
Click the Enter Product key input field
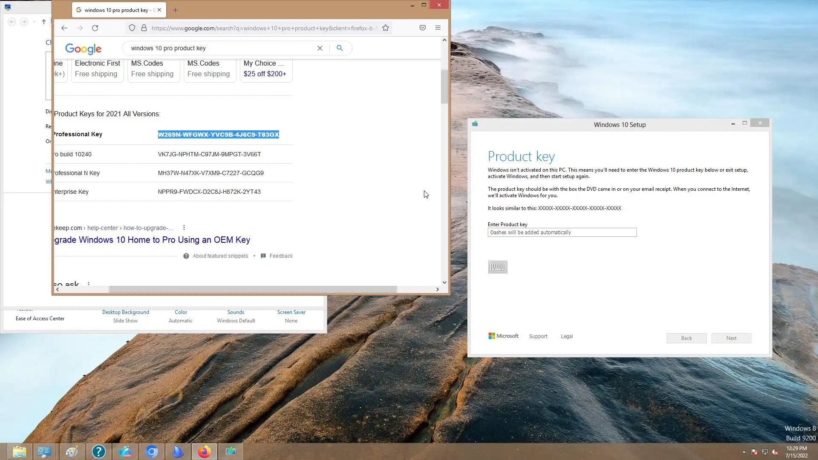pyautogui.click(x=562, y=233)
